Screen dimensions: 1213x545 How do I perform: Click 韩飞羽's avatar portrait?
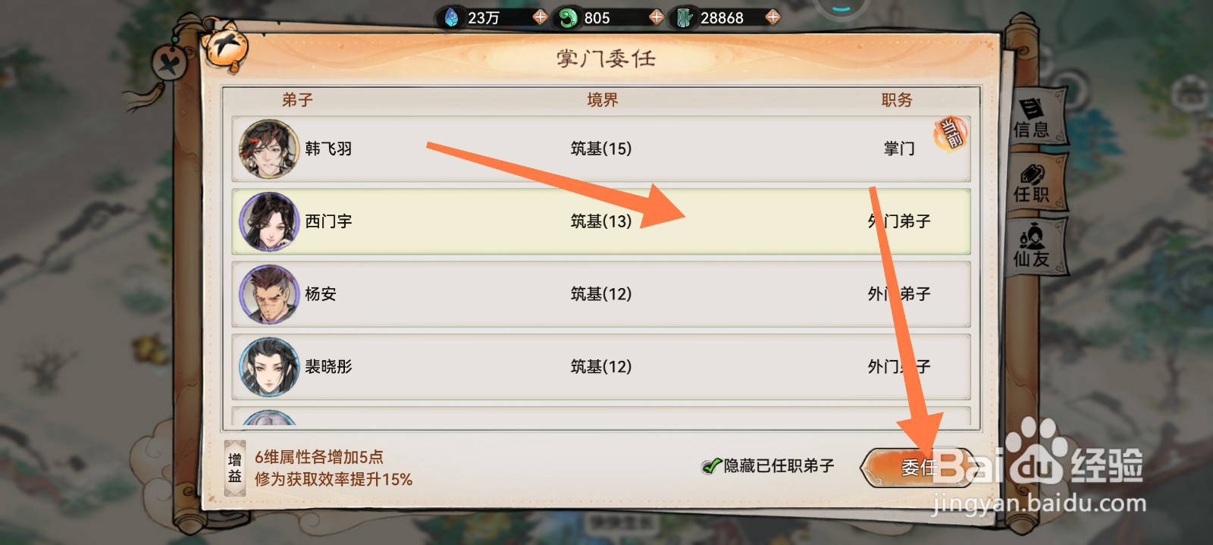point(268,149)
